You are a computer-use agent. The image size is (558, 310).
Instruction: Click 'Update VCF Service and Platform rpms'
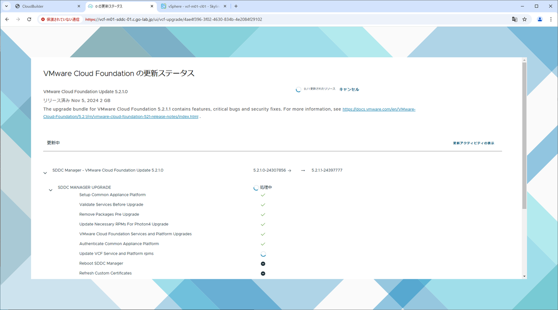[116, 253]
